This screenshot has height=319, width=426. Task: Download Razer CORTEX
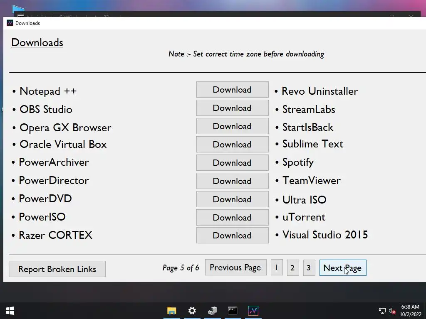tap(232, 235)
